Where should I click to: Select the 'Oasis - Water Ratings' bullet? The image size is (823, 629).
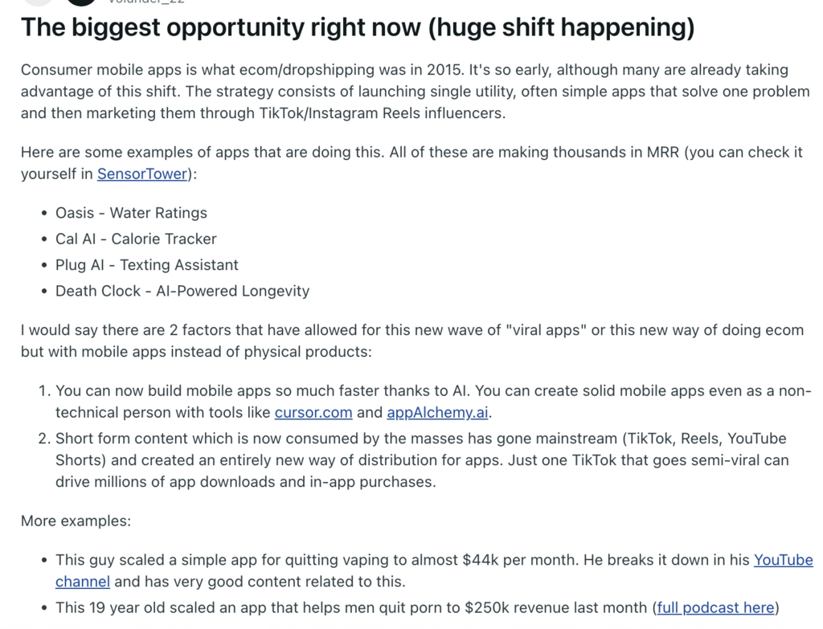click(131, 213)
